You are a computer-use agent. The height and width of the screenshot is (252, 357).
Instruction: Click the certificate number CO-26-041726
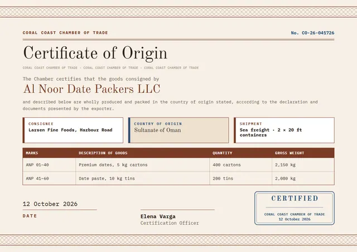[x=318, y=33]
